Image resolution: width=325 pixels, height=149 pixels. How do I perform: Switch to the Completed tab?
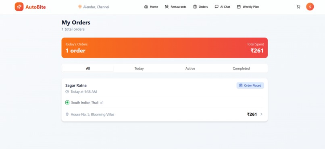[241, 68]
